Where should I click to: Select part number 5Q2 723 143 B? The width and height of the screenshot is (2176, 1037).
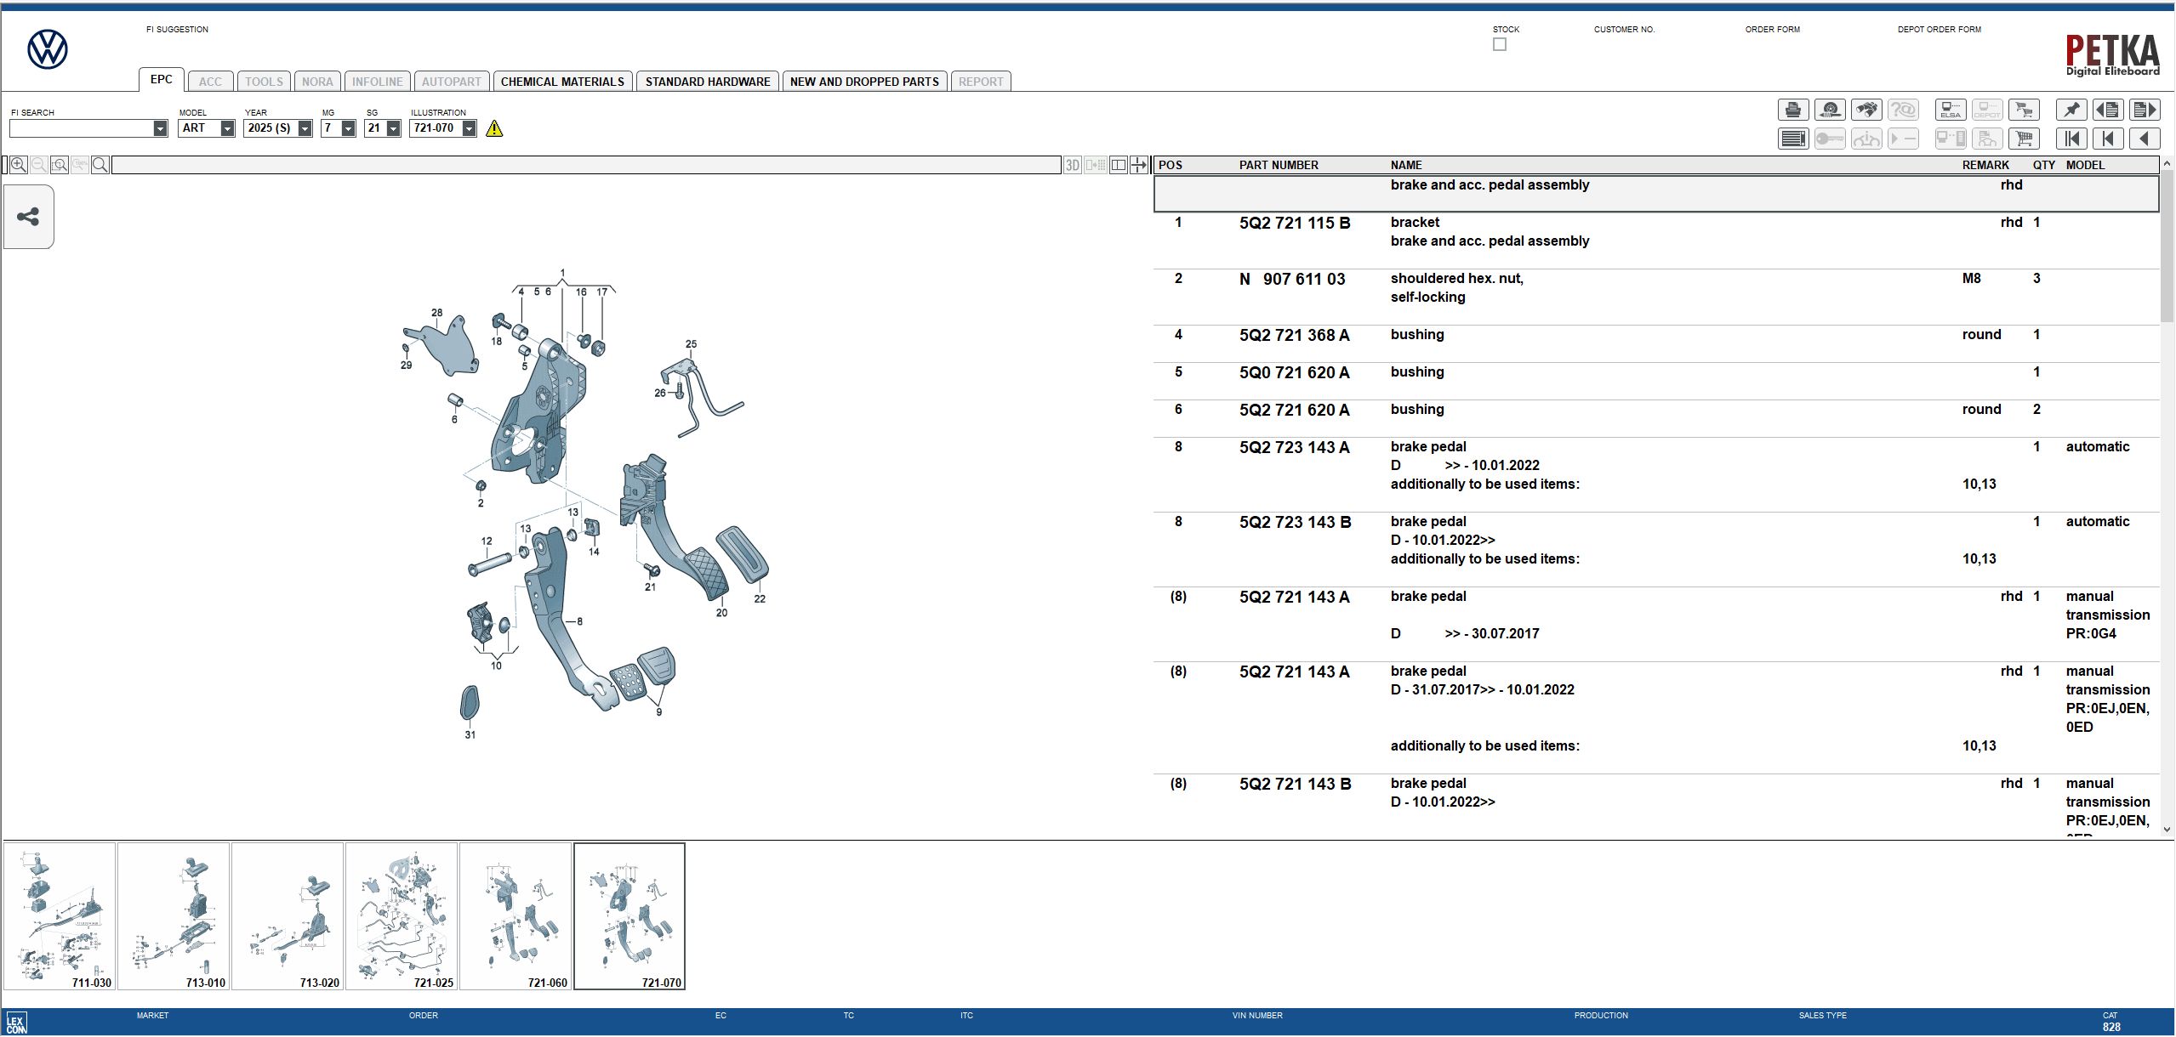coord(1295,523)
